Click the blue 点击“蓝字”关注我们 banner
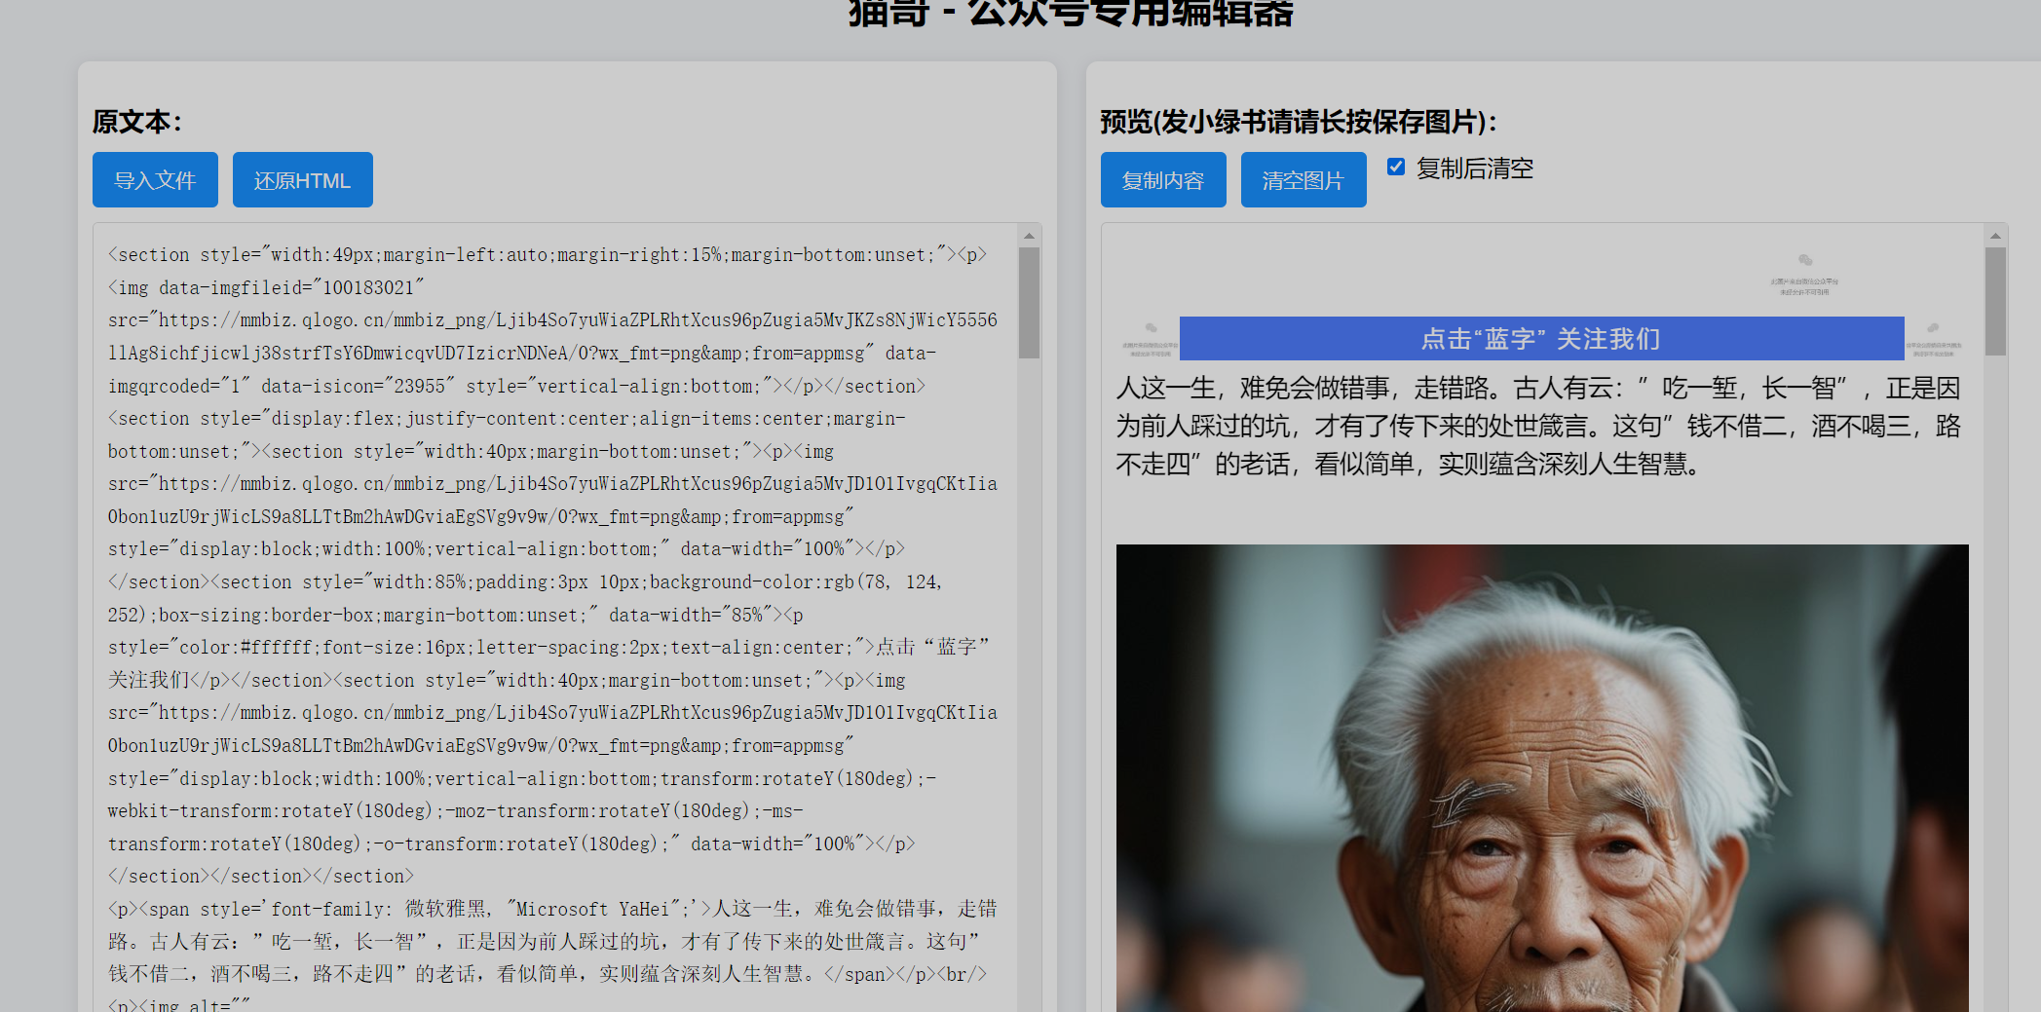Screen dimensions: 2041x1012 pos(1541,339)
